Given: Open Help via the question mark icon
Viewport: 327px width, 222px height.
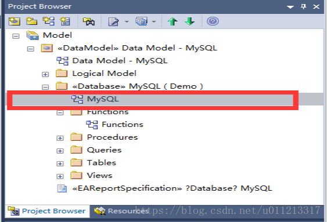Looking at the screenshot, I should 213,21.
